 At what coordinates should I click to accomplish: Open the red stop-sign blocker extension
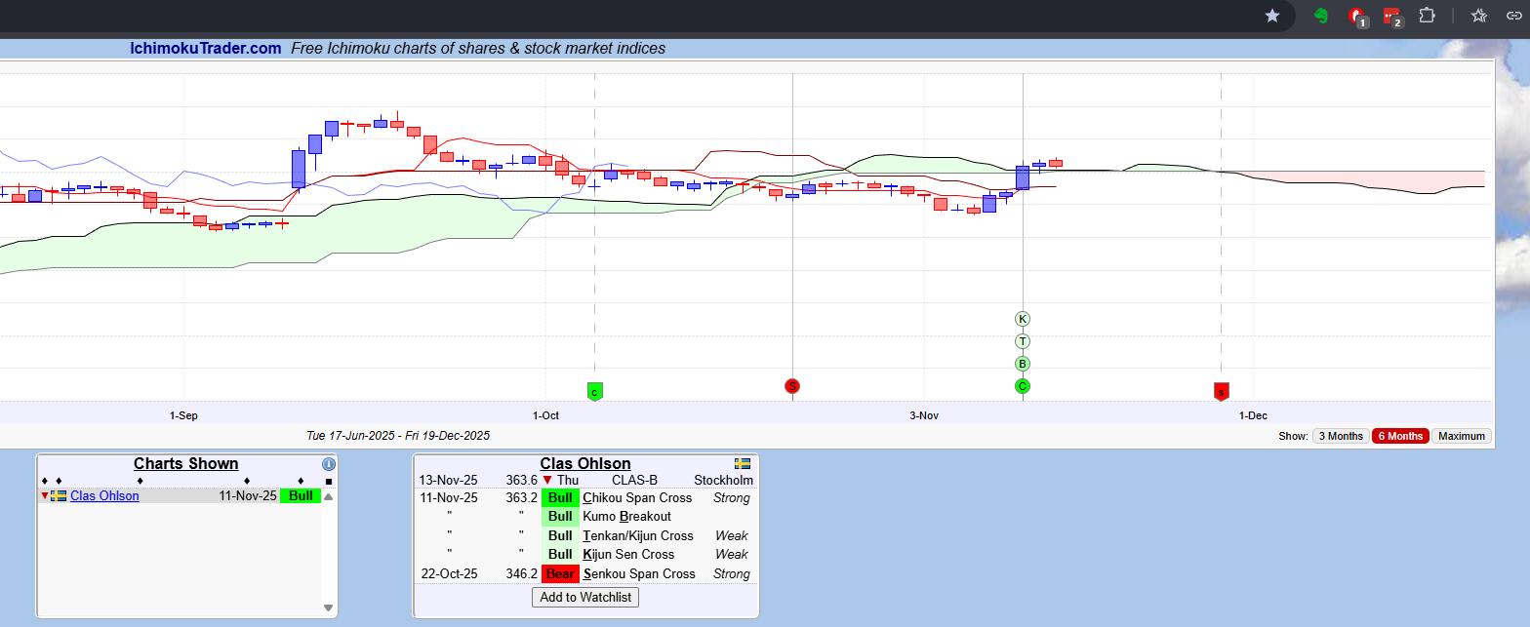(x=1356, y=17)
